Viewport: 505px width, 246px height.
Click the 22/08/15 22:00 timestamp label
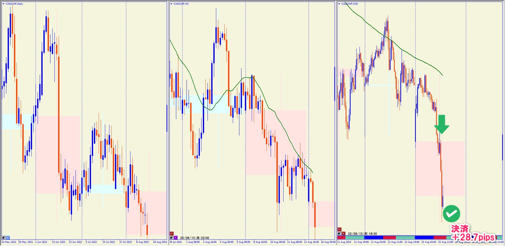(x=195, y=238)
